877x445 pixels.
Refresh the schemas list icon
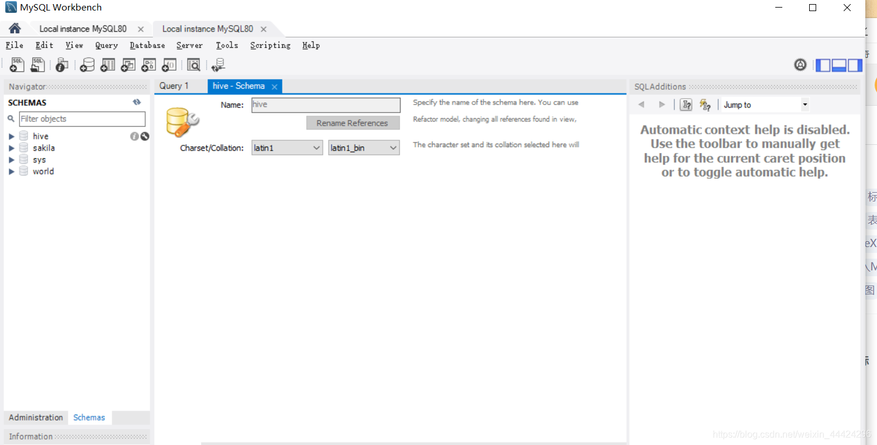(x=137, y=102)
